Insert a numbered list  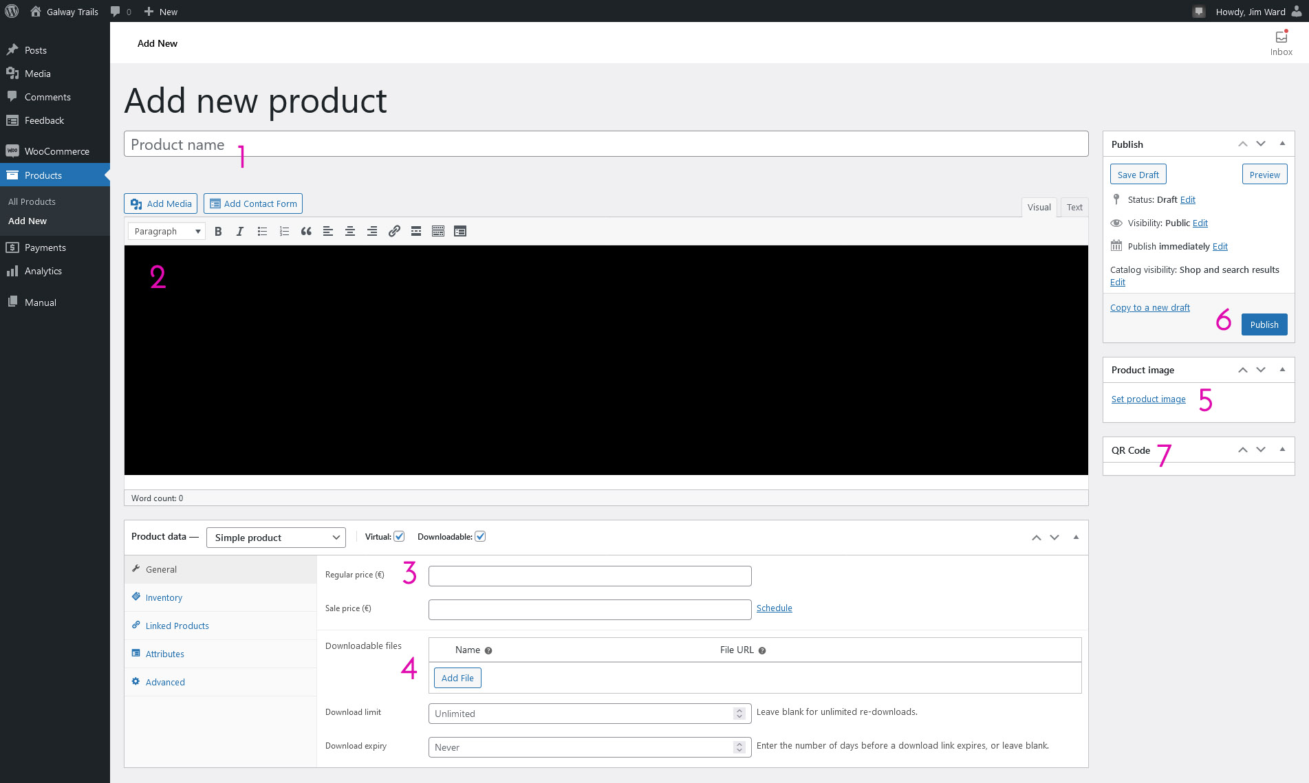click(284, 232)
